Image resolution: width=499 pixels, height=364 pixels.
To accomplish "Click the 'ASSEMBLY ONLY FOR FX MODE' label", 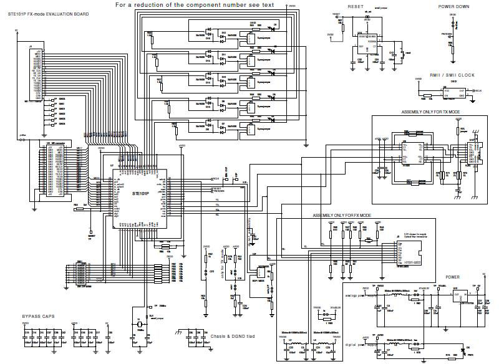I will [x=341, y=215].
